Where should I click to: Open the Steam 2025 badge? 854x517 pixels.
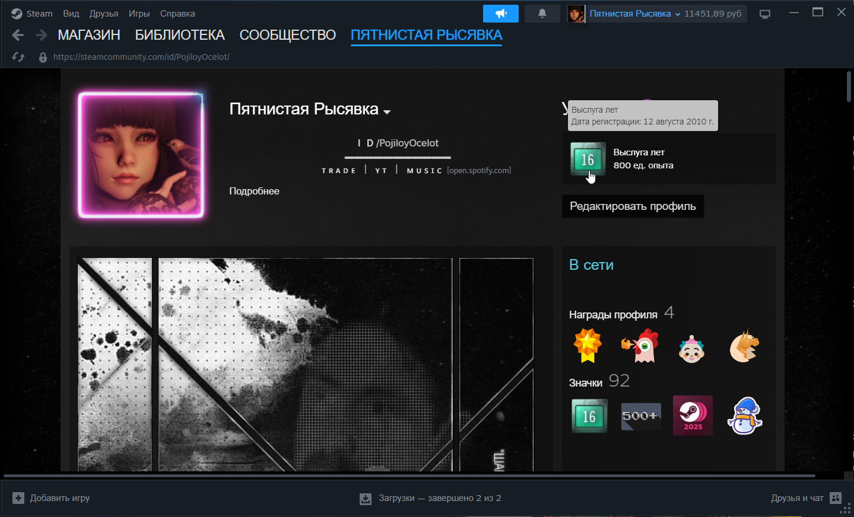(x=693, y=416)
